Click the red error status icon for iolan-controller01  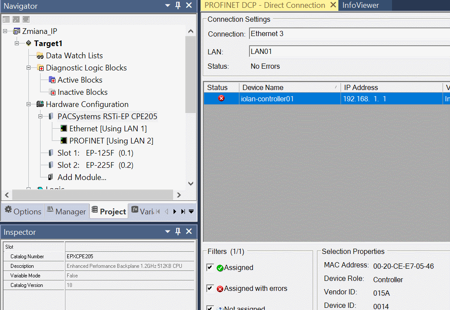pos(221,98)
